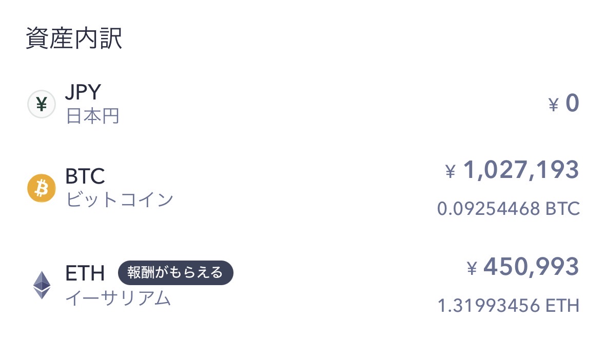Viewport: 605px width, 340px height.
Task: Tap the zero digit of JPY balance
Action: point(572,104)
